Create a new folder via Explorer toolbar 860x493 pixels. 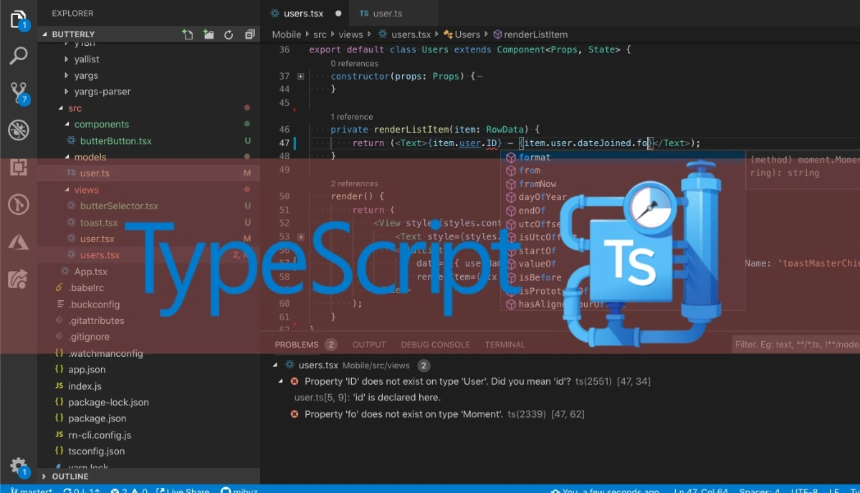[x=208, y=34]
